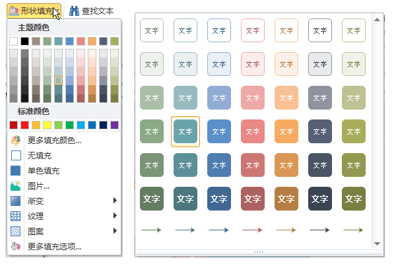Viewport: 396px width, 264px height.
Task: Click the binoculars icon beside 查找文本
Action: [74, 11]
